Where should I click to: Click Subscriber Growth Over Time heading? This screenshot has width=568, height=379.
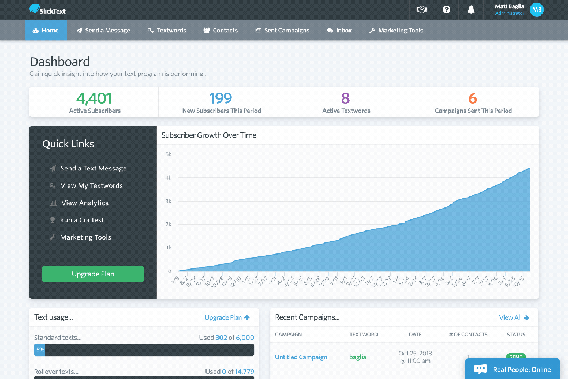[209, 135]
